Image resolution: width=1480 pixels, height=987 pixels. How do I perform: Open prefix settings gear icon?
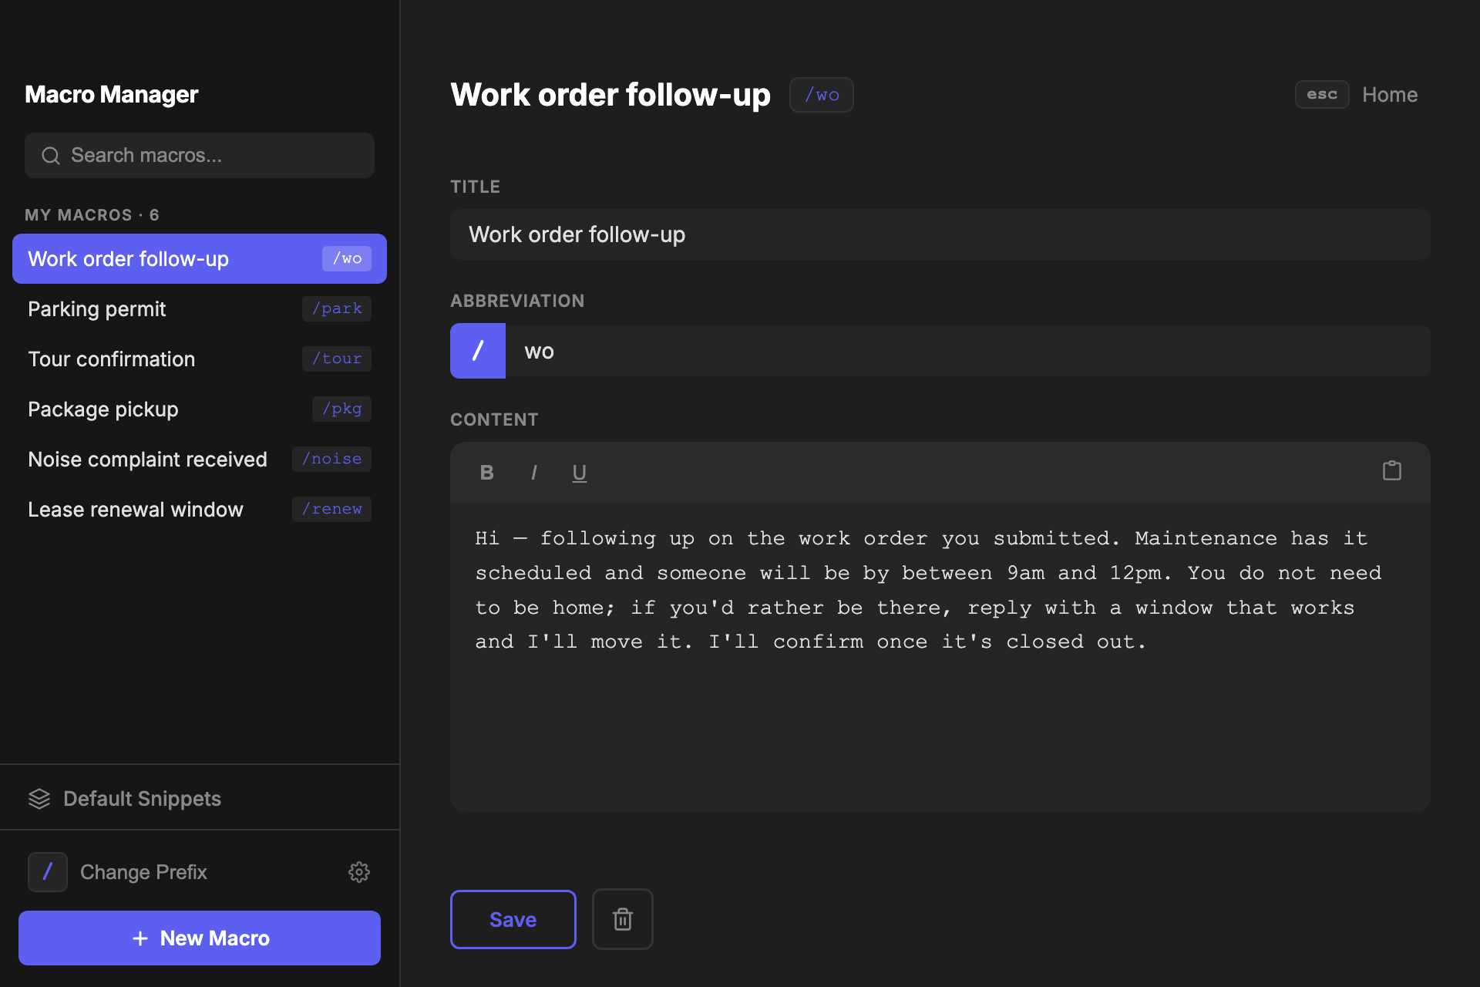(359, 872)
